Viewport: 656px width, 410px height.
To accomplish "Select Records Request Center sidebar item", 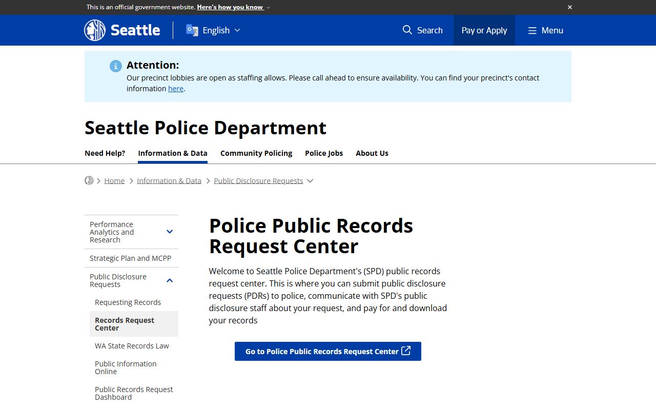I will click(134, 324).
